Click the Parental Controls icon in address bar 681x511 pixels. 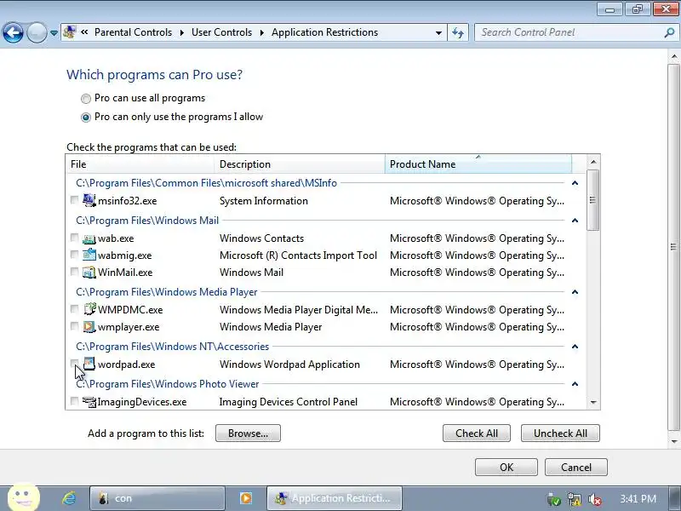[70, 32]
